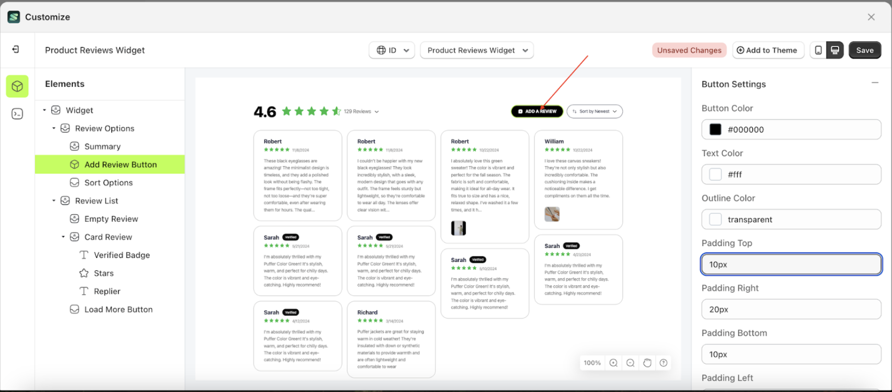Image resolution: width=892 pixels, height=392 pixels.
Task: Open the Elements cube panel icon
Action: click(x=17, y=86)
